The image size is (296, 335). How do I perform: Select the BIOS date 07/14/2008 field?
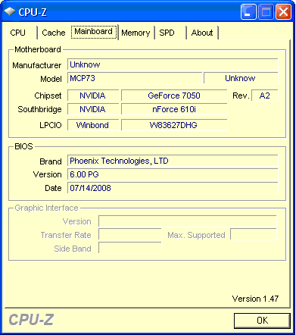tap(173, 188)
